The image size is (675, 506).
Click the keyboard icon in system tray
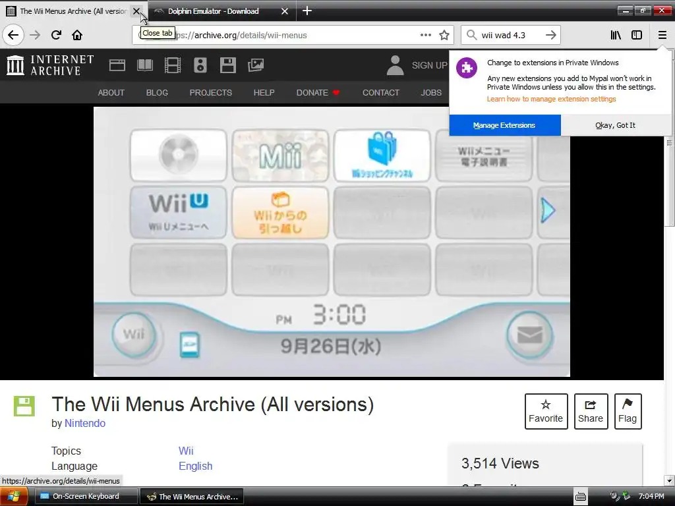(580, 497)
